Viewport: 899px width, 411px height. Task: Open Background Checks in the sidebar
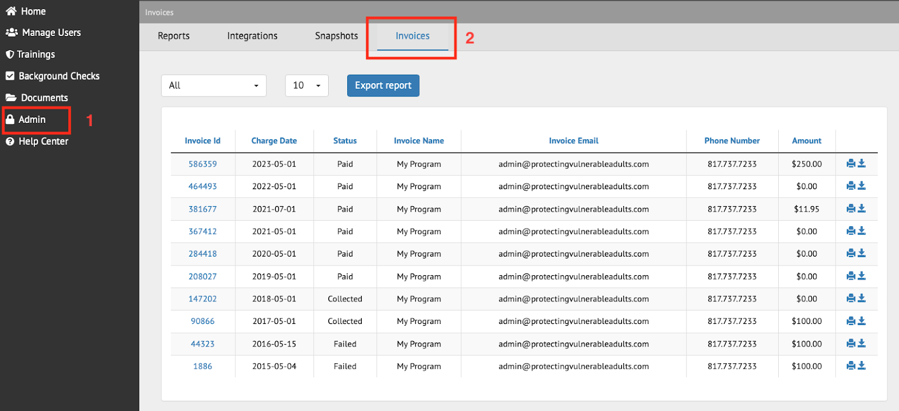point(59,76)
